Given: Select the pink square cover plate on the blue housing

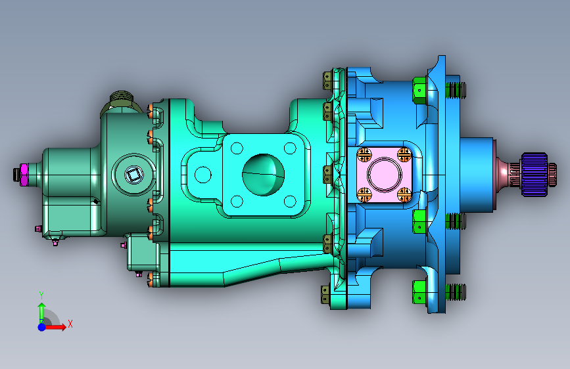Looking at the screenshot, I should (x=384, y=175).
